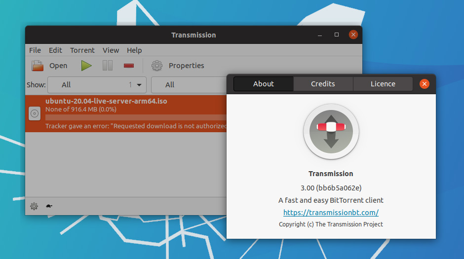Click the copyright Transmission Project text
The image size is (464, 259).
(331, 224)
